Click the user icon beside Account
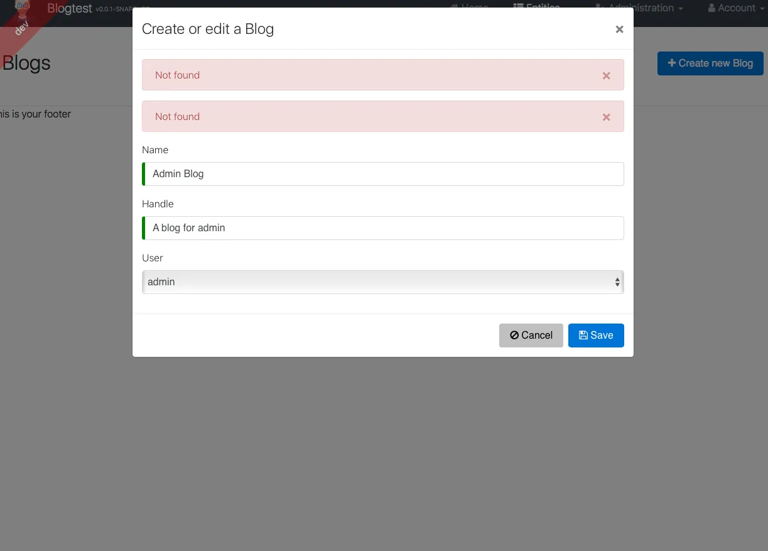768x551 pixels. 711,8
